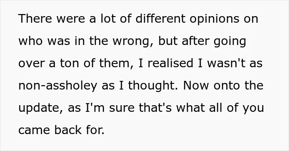The image size is (289, 151).
Task: Click the word "them," in third line
Action: pos(116,64)
